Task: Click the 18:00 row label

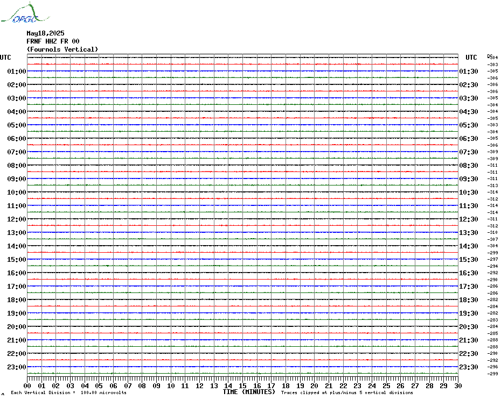Action: tap(17, 300)
